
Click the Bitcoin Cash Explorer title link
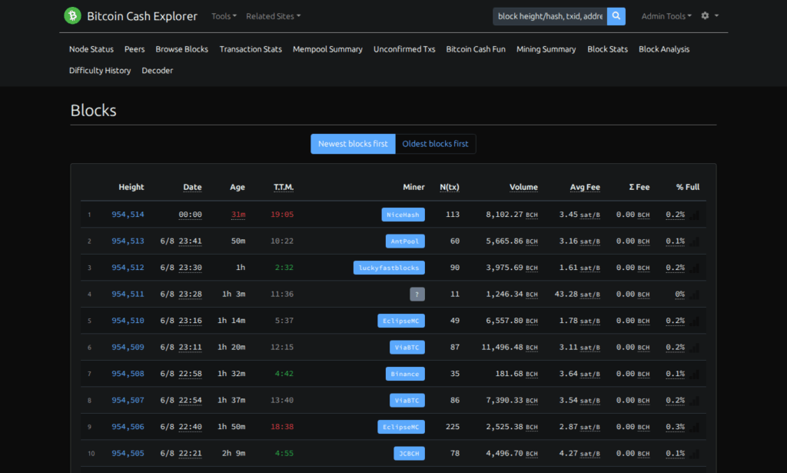(142, 16)
